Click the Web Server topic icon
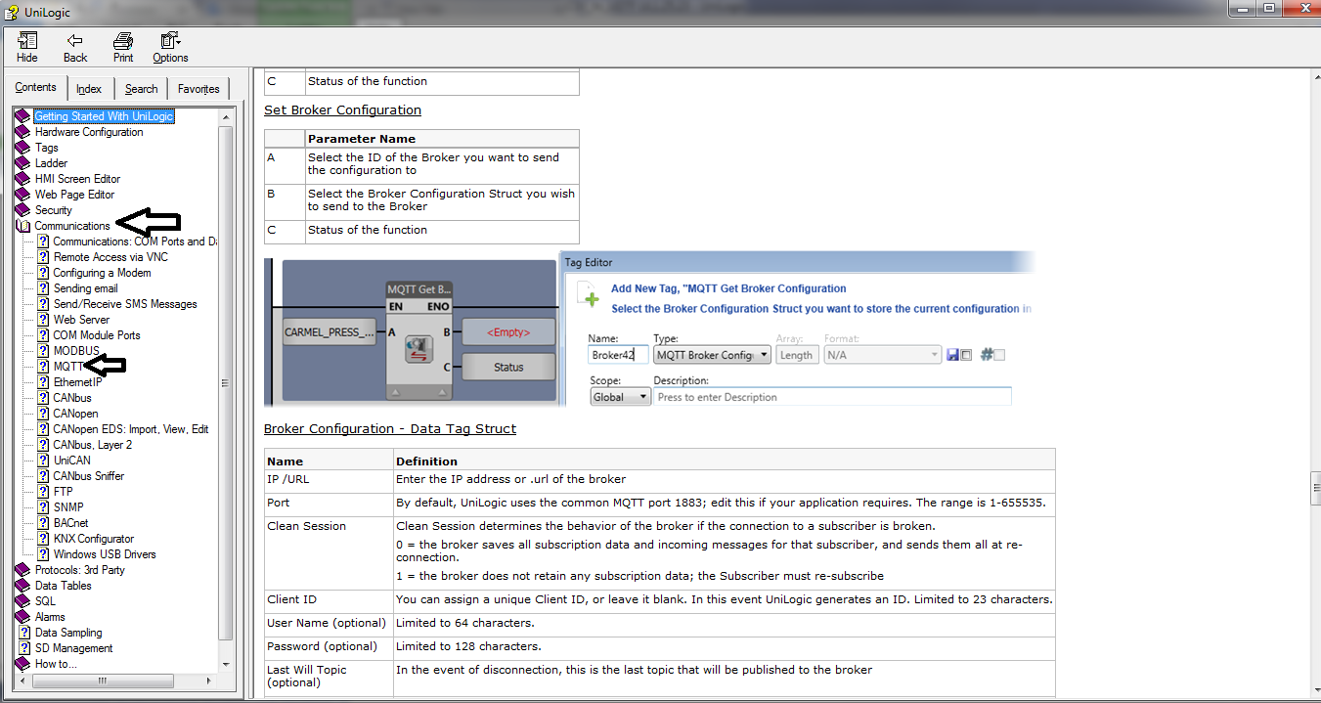 tap(44, 320)
